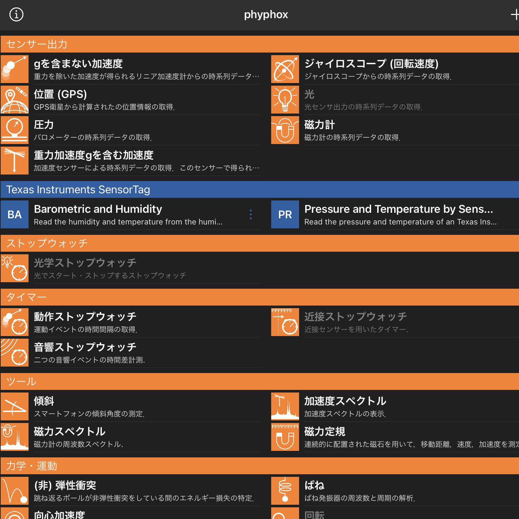Select the GPS globe icon
Screen dimensions: 519x519
(15, 100)
